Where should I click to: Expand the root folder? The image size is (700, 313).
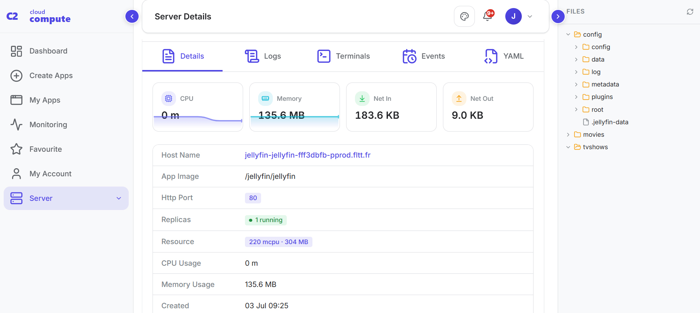pyautogui.click(x=576, y=109)
